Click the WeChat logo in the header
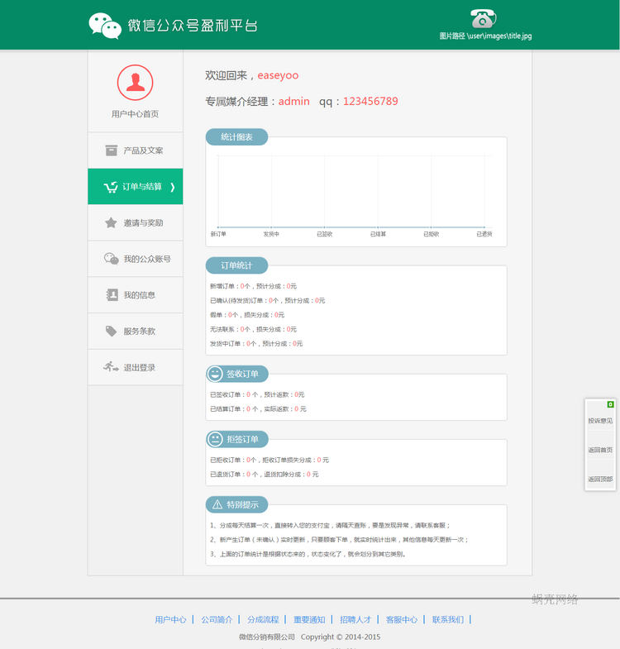This screenshot has height=649, width=620. click(105, 26)
